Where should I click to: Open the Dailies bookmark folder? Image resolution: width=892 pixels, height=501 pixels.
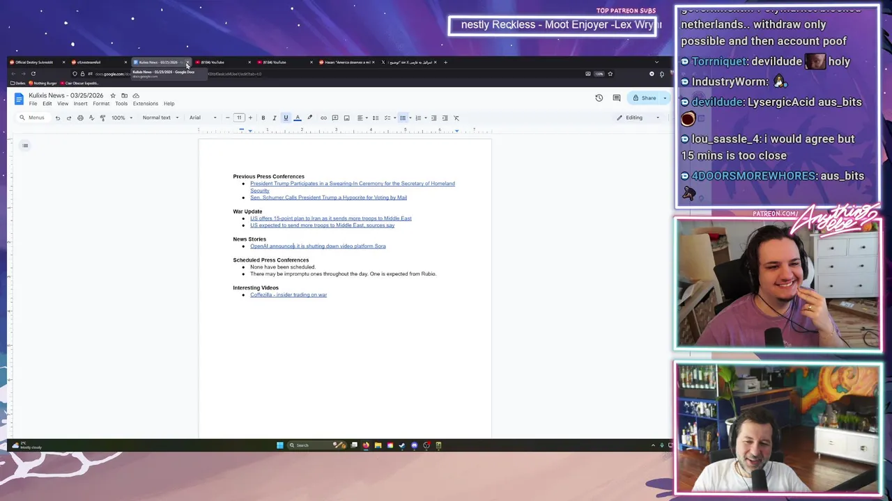pos(17,83)
